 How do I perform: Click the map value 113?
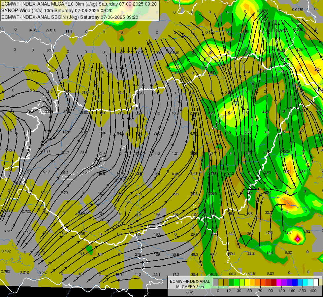(x=157, y=154)
